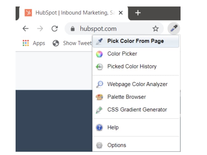Go back using the back arrow

click(x=25, y=29)
